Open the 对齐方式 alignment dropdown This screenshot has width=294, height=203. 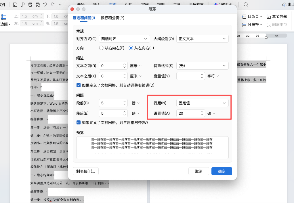point(125,39)
